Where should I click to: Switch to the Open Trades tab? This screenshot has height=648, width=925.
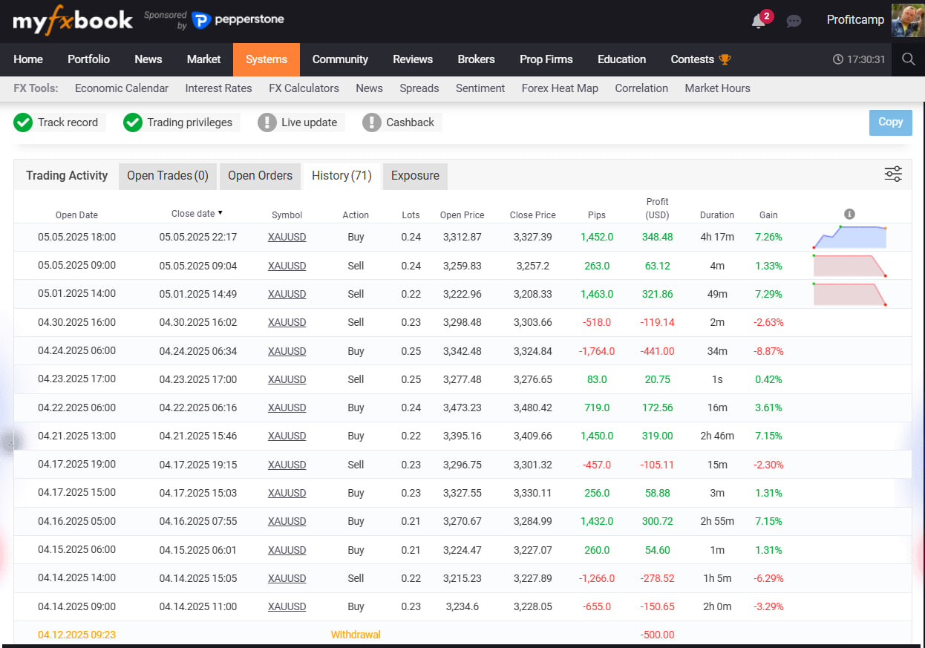[168, 176]
